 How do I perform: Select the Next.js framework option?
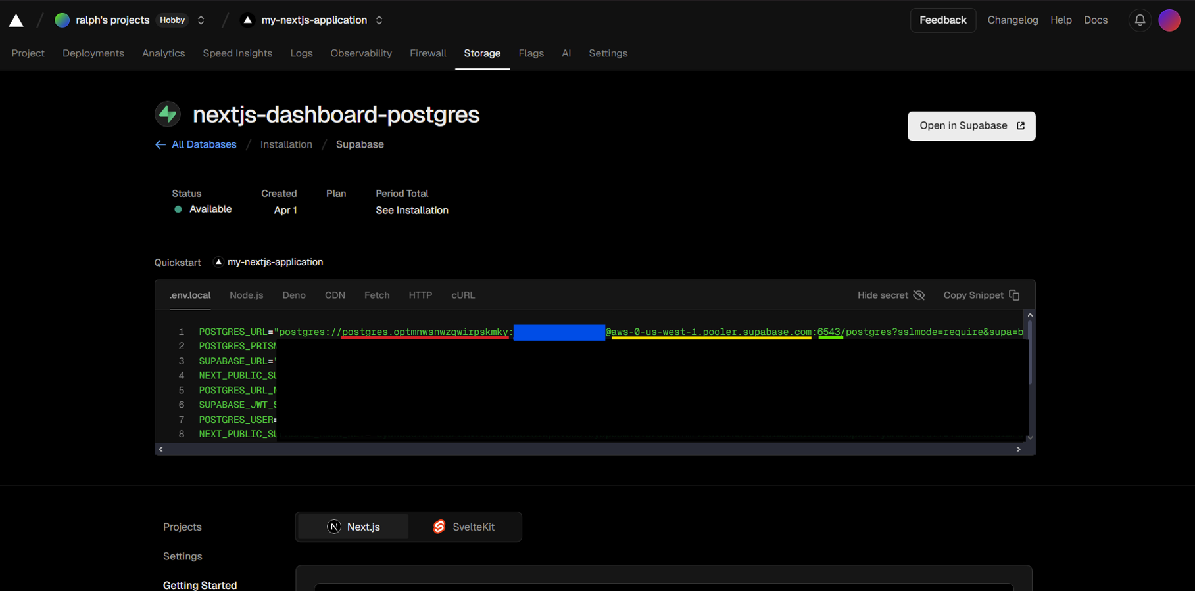click(353, 527)
